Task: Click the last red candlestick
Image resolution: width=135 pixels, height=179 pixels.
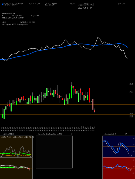Action: pos(95,111)
